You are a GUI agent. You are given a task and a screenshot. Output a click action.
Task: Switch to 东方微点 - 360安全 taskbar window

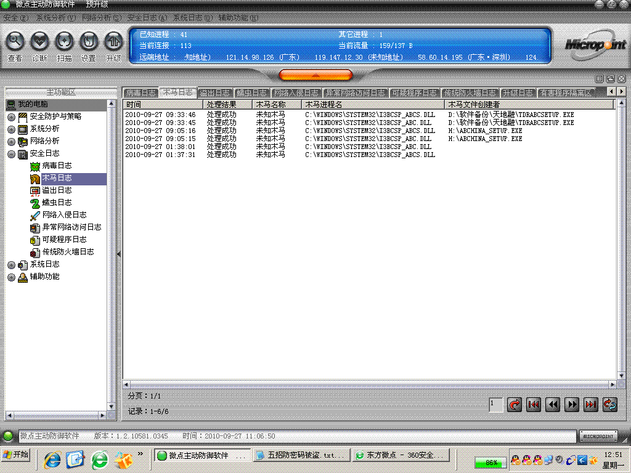pyautogui.click(x=402, y=455)
